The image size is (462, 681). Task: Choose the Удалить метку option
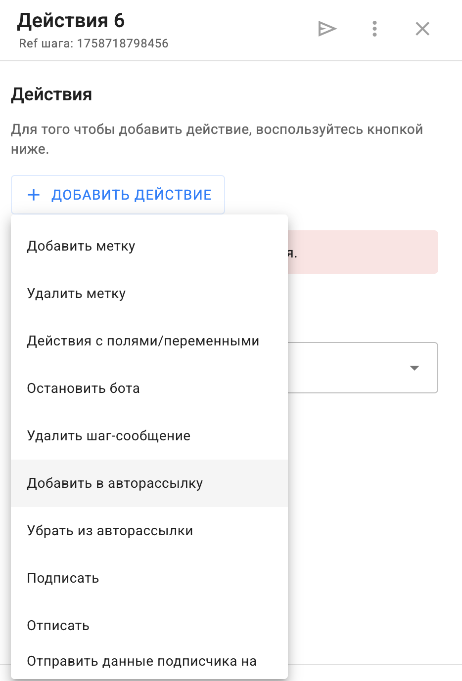[x=76, y=294]
